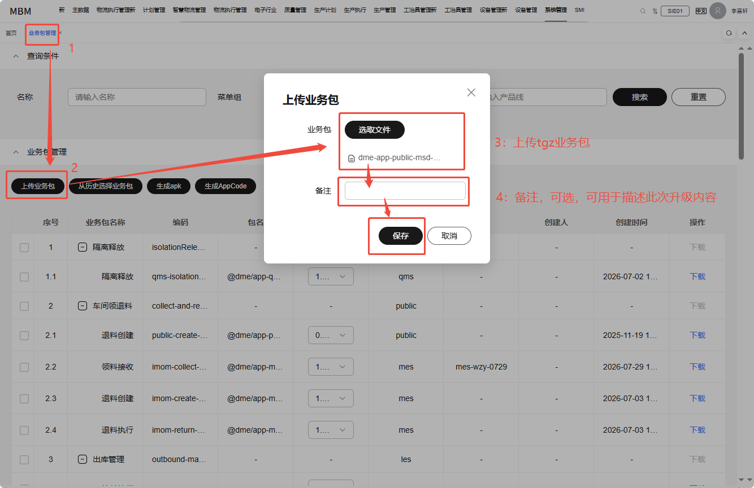This screenshot has height=488, width=754.
Task: Save the upload with 保存
Action: pyautogui.click(x=401, y=236)
